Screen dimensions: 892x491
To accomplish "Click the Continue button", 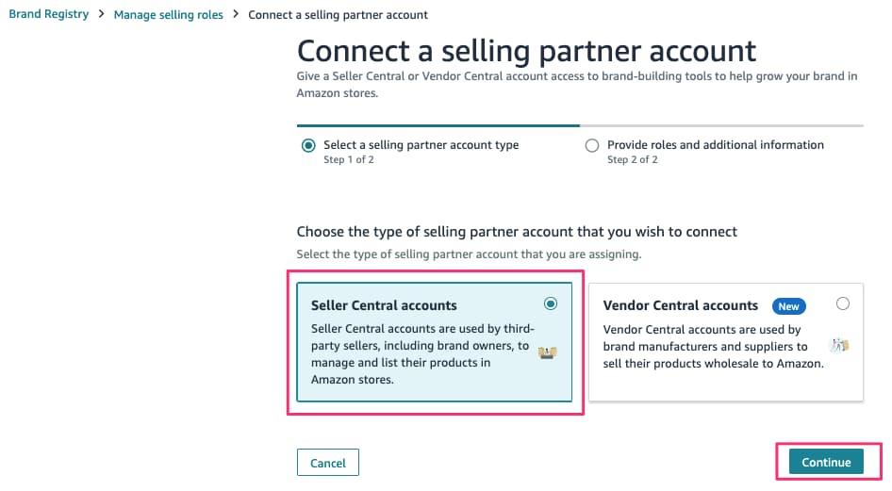I will [826, 462].
